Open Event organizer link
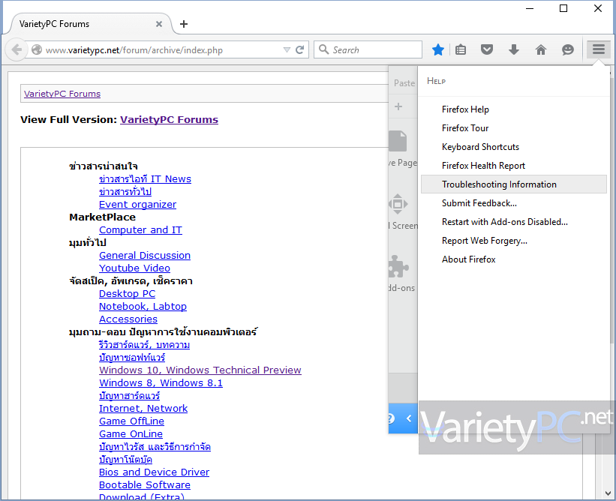This screenshot has width=616, height=501. click(x=137, y=205)
